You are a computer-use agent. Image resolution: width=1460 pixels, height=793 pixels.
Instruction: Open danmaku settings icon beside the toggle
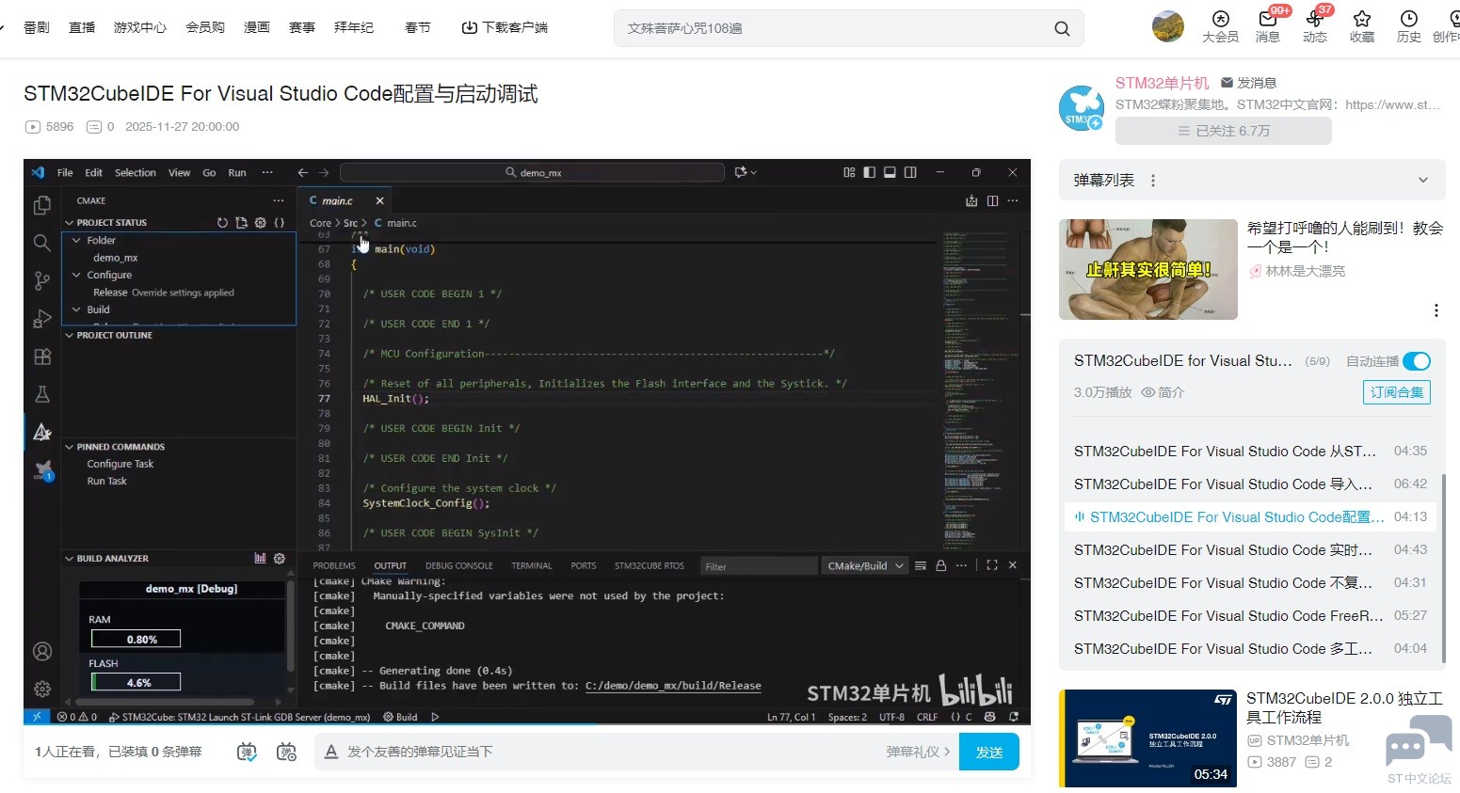coord(286,752)
